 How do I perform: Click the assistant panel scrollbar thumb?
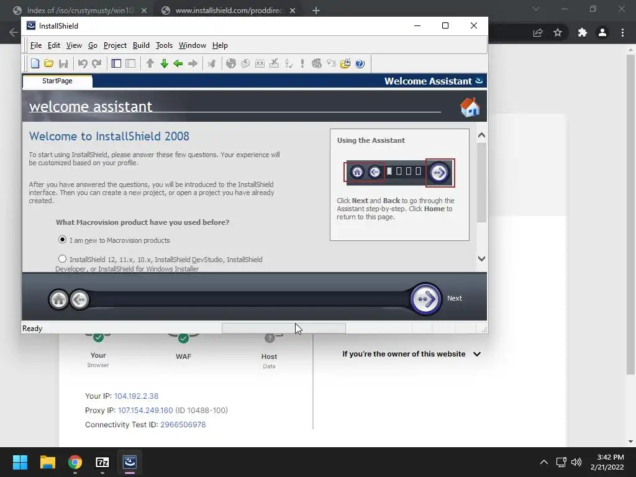(481, 182)
